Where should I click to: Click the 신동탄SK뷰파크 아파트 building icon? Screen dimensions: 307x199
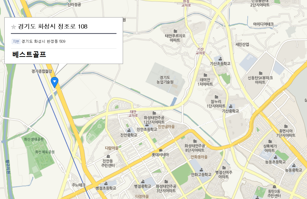pos(261,73)
